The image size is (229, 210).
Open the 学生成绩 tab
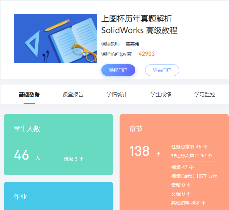click(x=161, y=94)
